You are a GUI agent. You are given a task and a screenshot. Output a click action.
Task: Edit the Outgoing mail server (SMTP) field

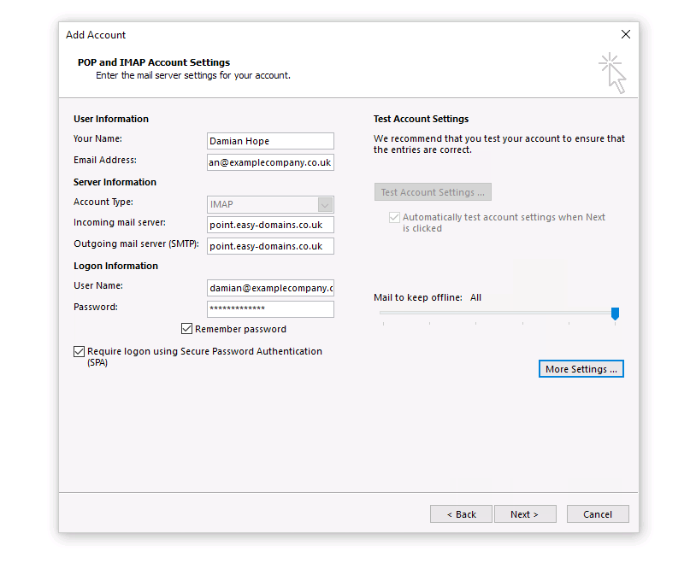point(270,246)
